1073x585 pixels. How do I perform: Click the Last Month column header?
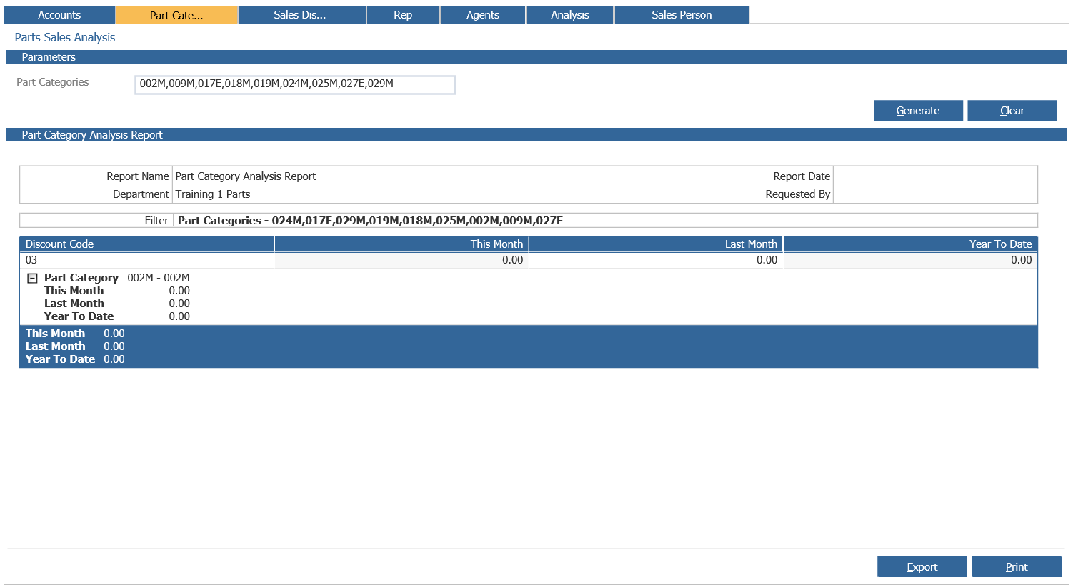pos(656,244)
